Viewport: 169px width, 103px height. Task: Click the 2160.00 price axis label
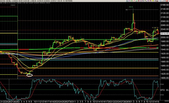click(165, 5)
